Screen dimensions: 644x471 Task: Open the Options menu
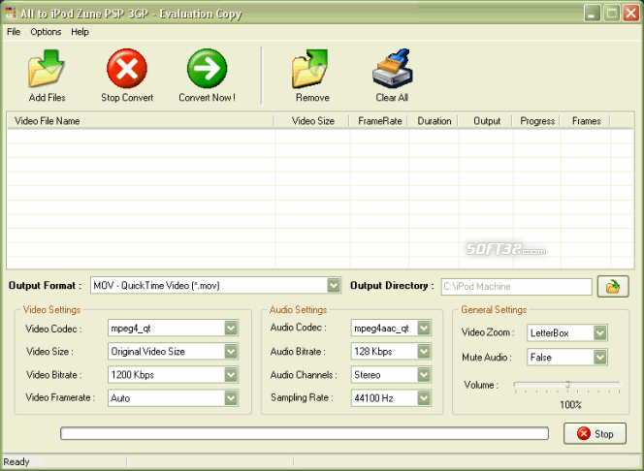coord(46,32)
